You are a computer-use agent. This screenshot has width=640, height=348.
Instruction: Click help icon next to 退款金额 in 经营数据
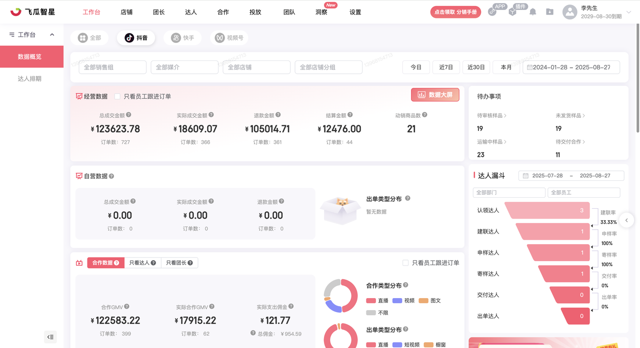278,115
